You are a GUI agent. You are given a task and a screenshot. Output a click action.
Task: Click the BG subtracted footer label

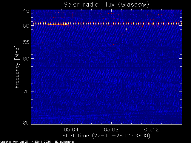coord(65,142)
